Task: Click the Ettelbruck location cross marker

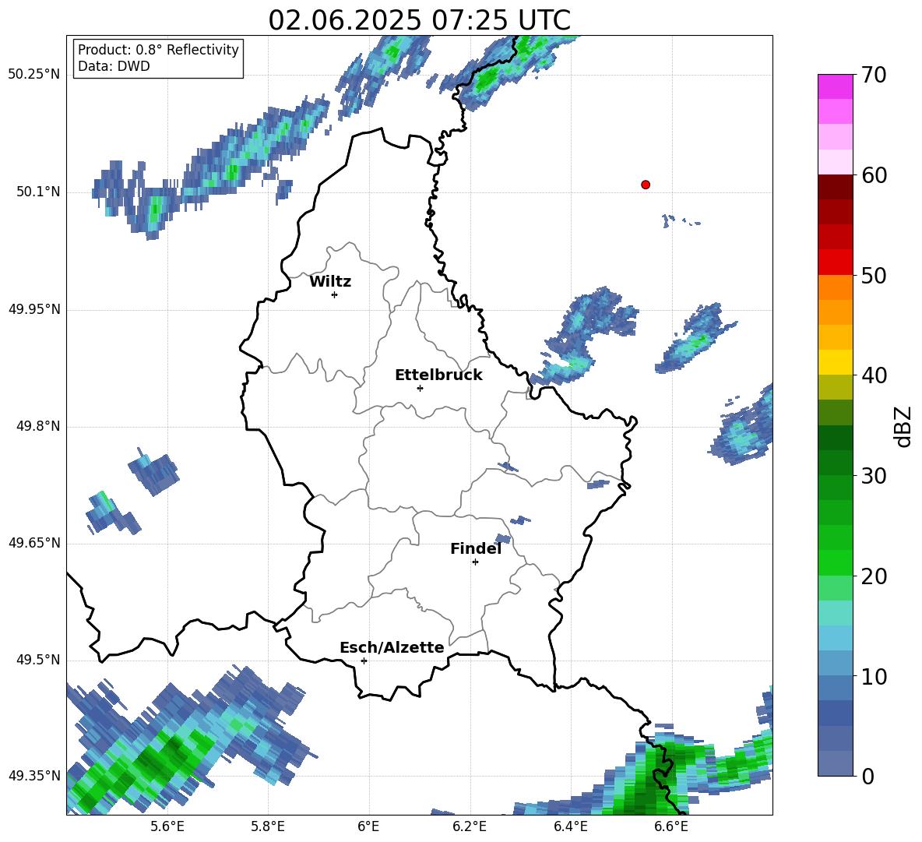Action: pyautogui.click(x=420, y=388)
